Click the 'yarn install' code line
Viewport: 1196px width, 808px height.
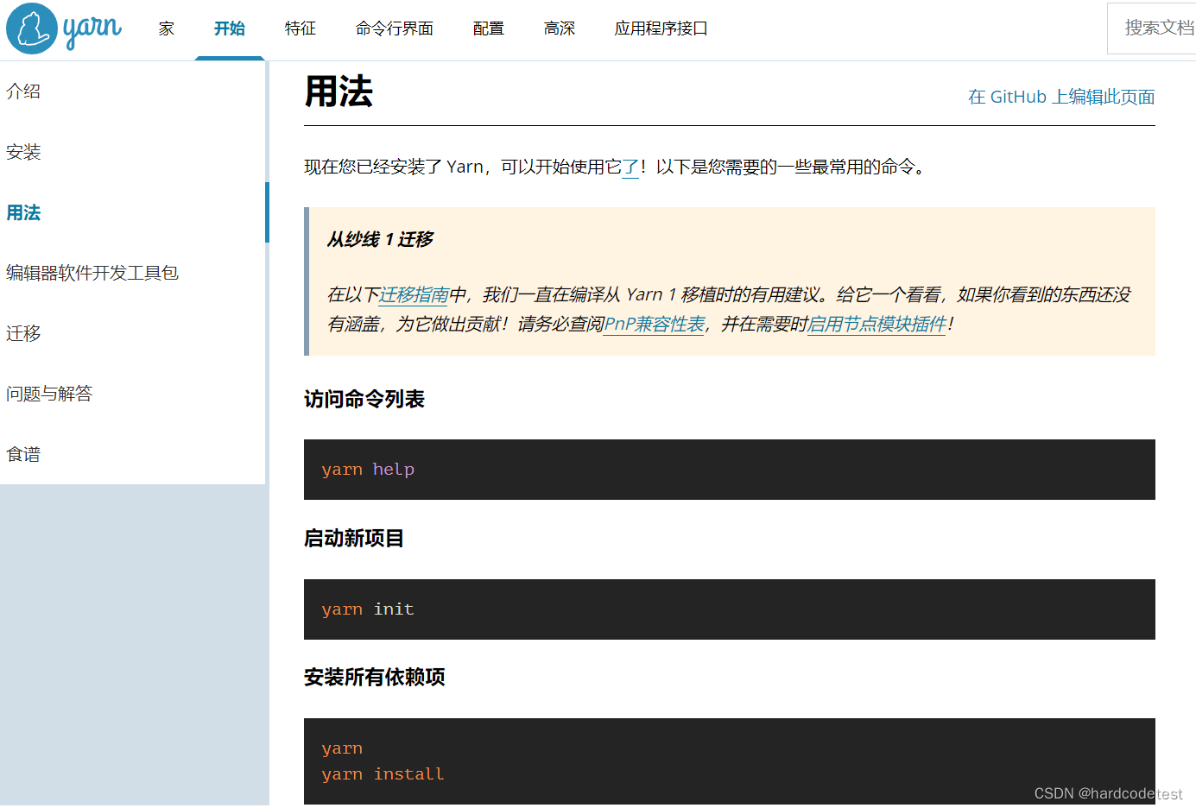pos(383,774)
